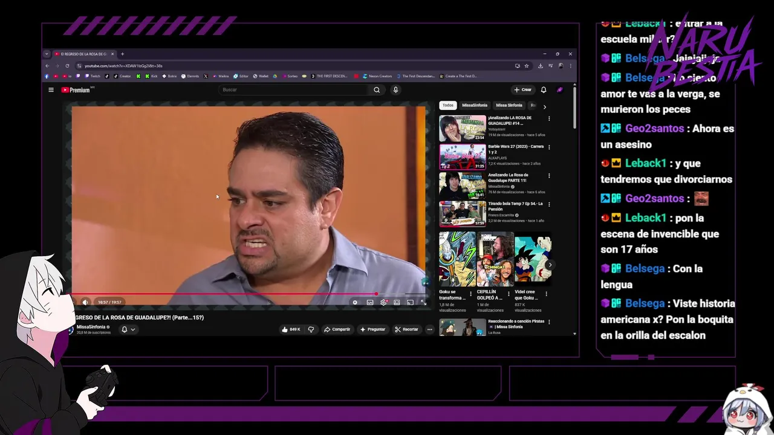Open the Videl cree que Goku short
The width and height of the screenshot is (774, 435).
[533, 259]
